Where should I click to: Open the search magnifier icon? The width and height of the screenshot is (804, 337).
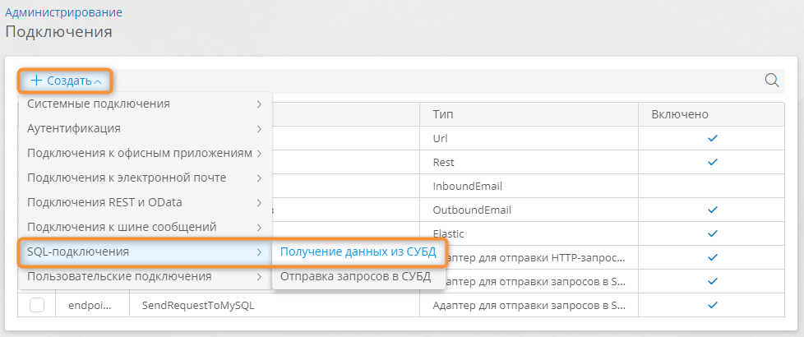tap(772, 81)
